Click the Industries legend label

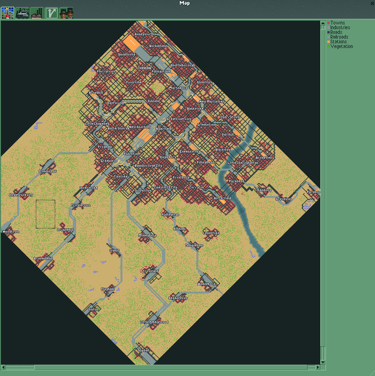tap(340, 28)
